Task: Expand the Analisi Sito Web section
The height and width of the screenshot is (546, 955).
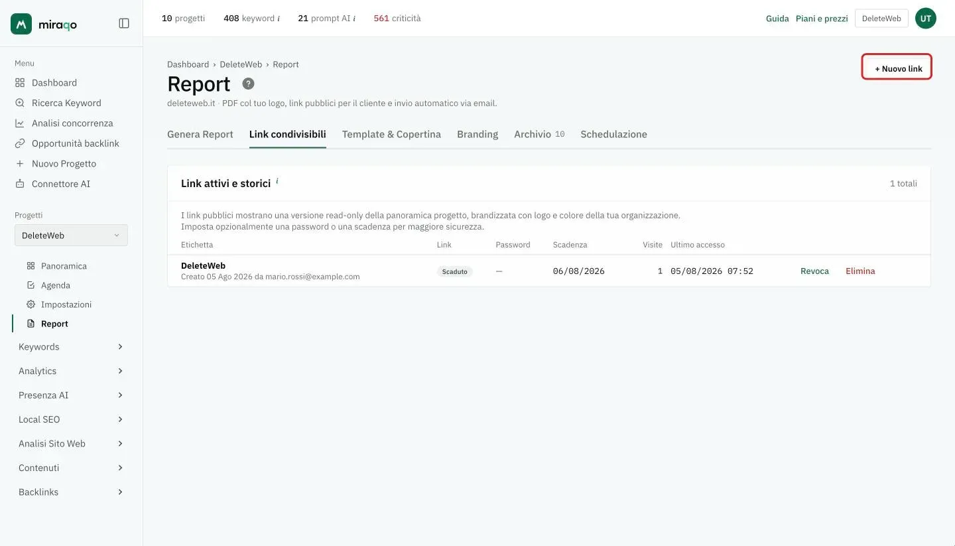Action: click(x=71, y=444)
